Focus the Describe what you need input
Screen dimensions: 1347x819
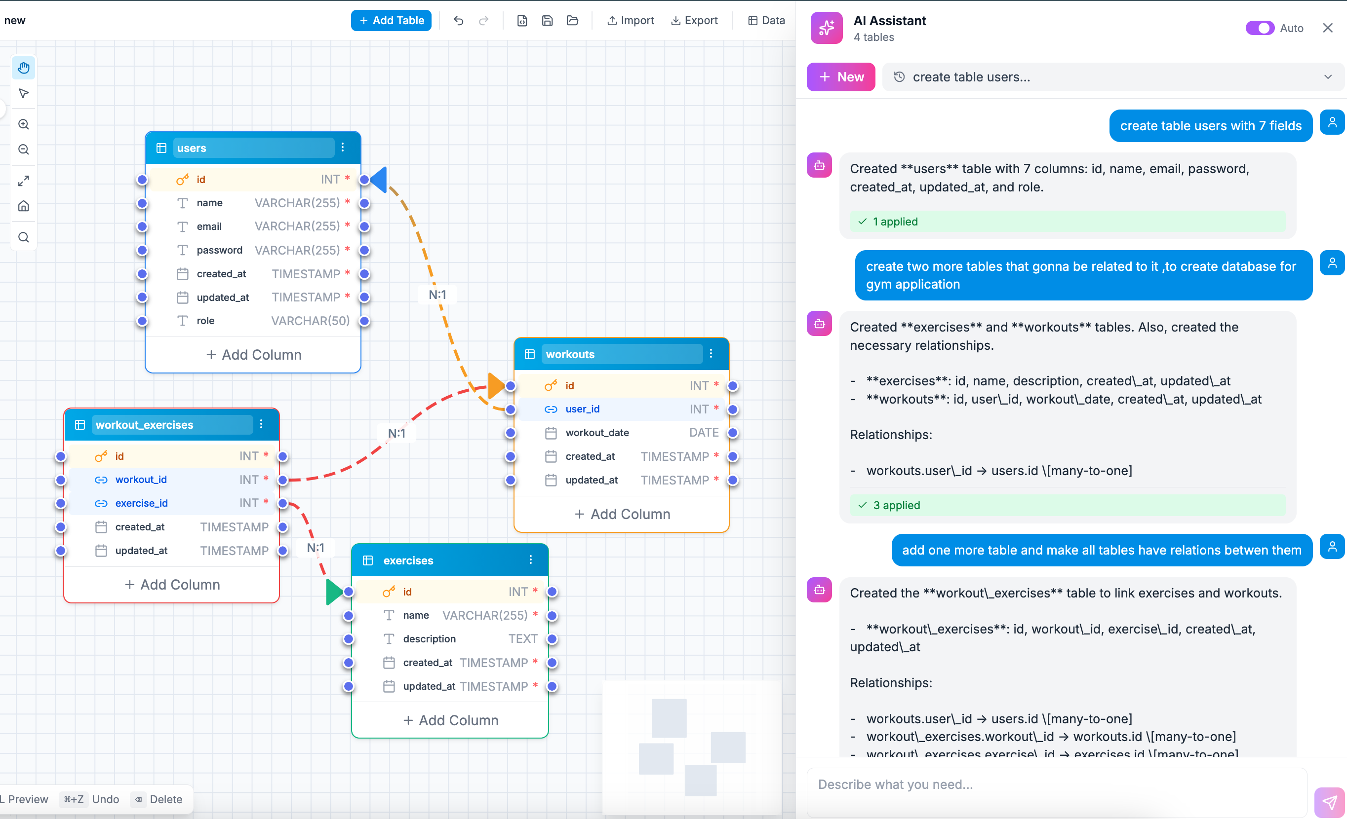coord(1056,784)
